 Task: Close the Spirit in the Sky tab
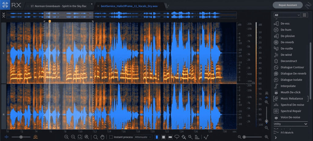[x=28, y=6]
